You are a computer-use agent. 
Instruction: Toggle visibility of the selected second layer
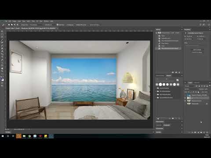185,98
